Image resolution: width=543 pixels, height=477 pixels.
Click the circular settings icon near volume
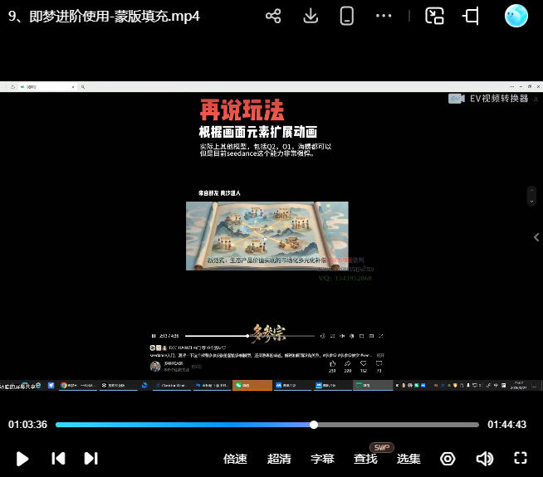point(448,459)
